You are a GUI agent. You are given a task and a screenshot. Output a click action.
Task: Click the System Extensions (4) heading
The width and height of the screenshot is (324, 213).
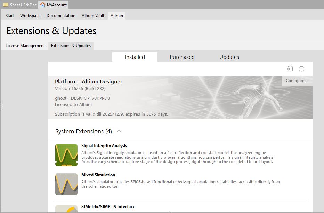point(83,131)
